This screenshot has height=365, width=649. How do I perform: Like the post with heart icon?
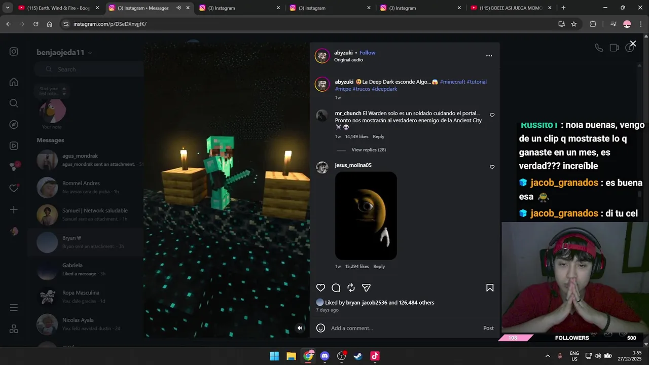click(x=320, y=288)
